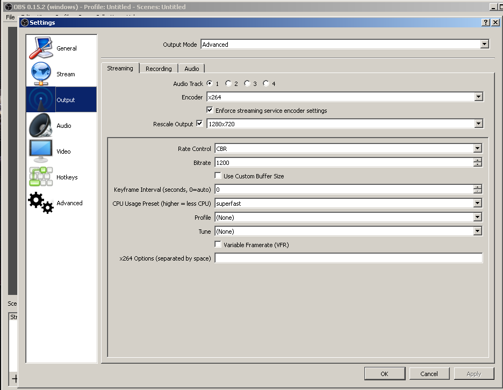Switch to the Audio tab

pyautogui.click(x=192, y=69)
